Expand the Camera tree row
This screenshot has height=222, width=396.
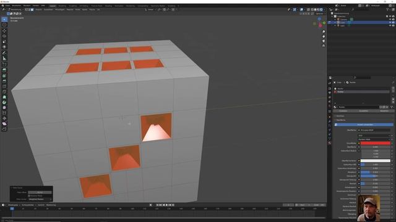tap(335, 19)
